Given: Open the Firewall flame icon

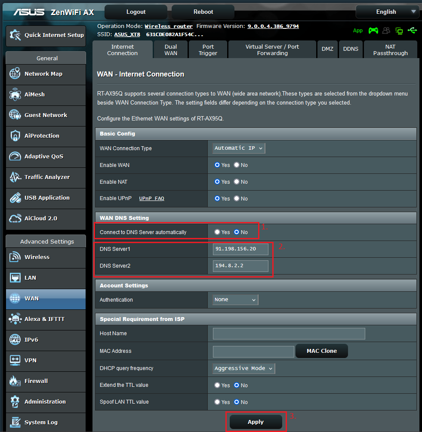Looking at the screenshot, I should coord(15,381).
